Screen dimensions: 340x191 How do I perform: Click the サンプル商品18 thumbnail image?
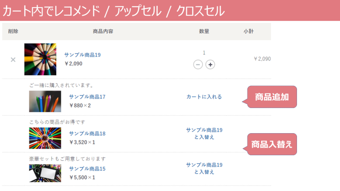click(x=45, y=138)
